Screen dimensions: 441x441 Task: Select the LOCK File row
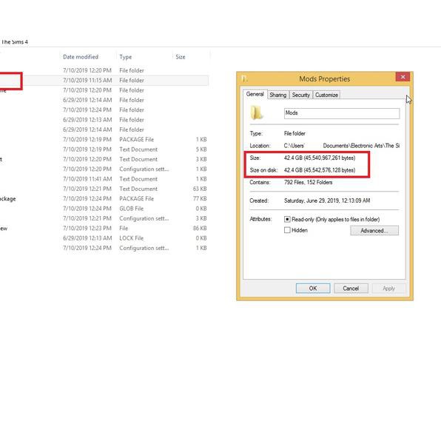[x=104, y=238]
